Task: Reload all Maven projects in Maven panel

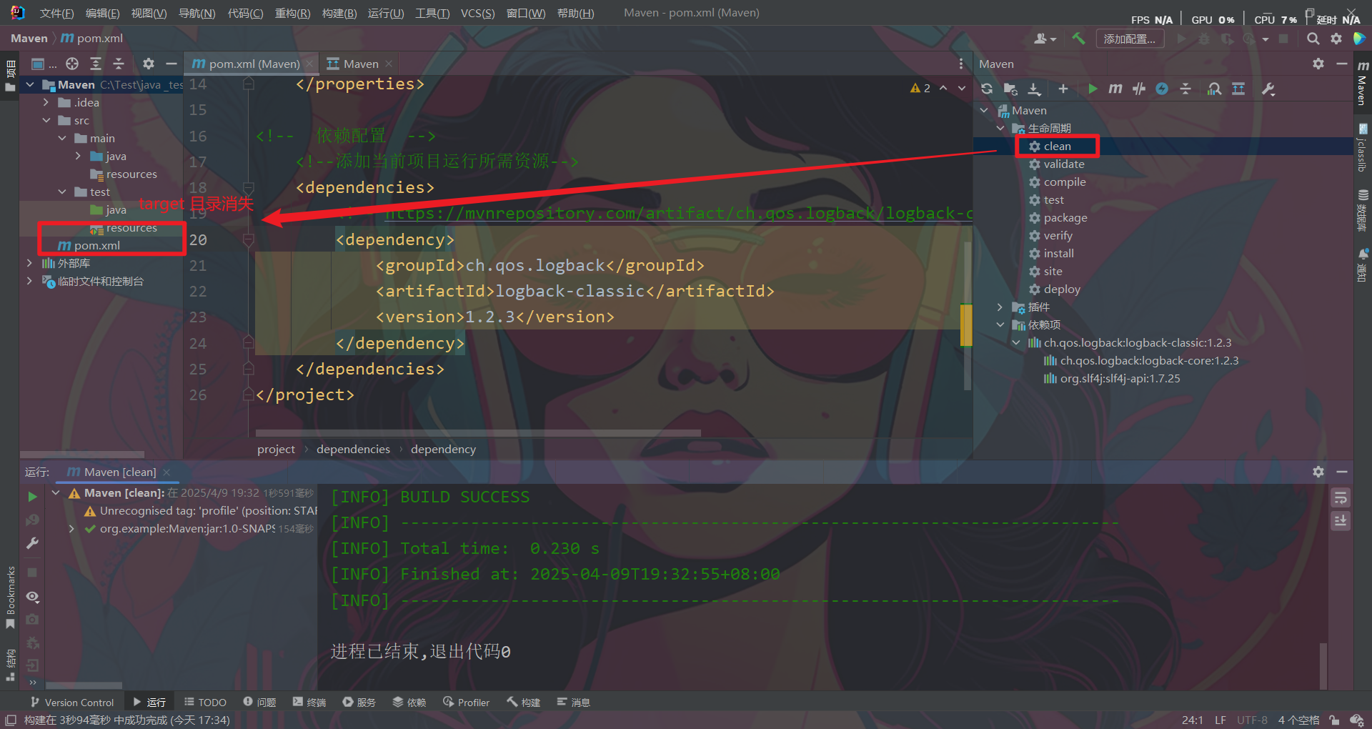Action: 987,89
